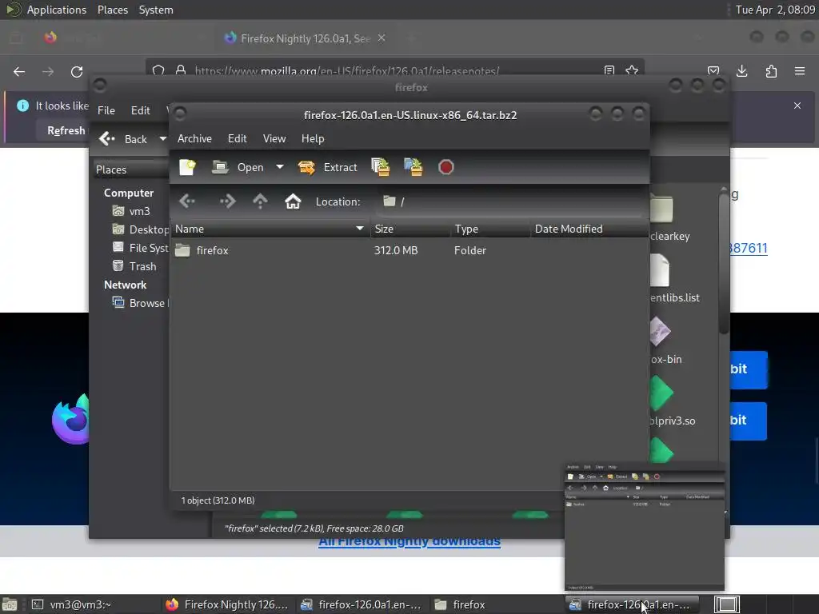Click the Firefox URL address bar
Viewport: 819px width, 614px height.
tap(394, 69)
